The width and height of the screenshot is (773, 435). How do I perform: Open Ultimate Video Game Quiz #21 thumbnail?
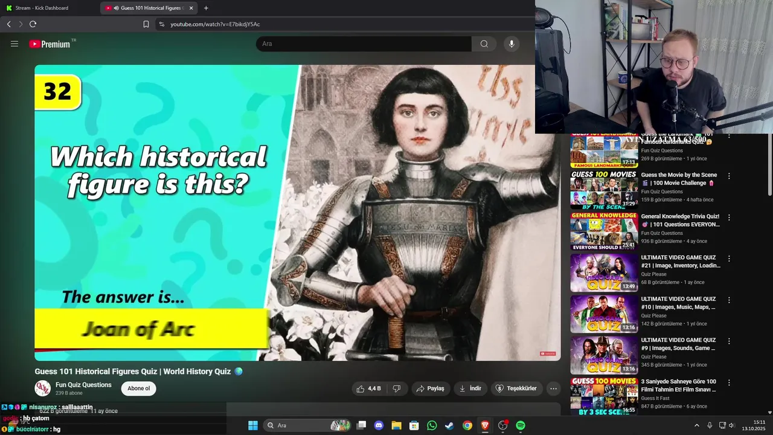(604, 272)
